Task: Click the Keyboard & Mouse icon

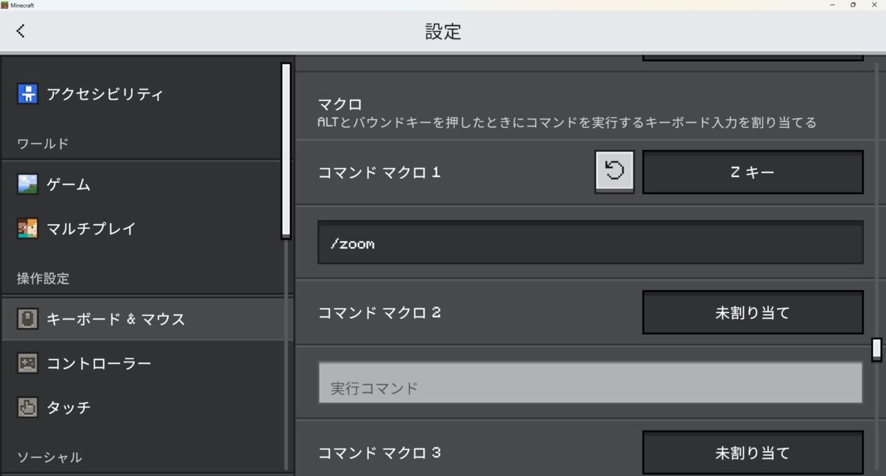Action: point(28,319)
